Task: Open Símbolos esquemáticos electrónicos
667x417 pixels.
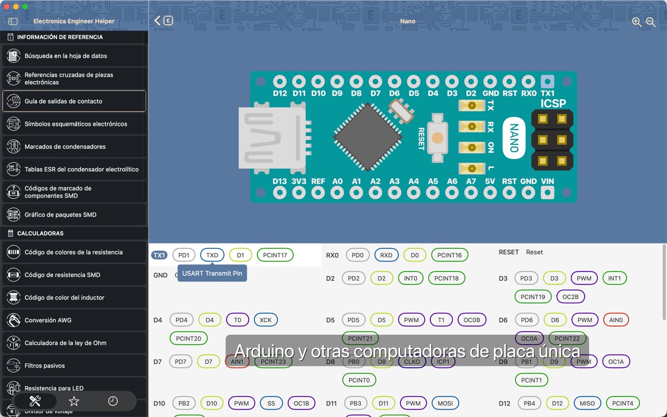Action: [x=74, y=124]
